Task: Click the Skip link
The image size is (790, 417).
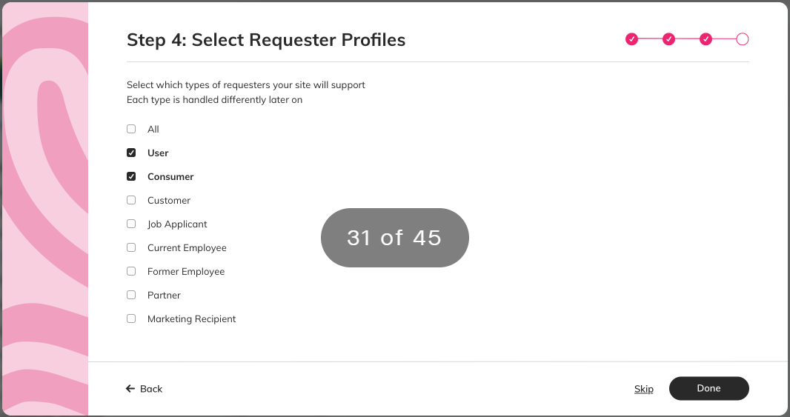Action: 644,389
